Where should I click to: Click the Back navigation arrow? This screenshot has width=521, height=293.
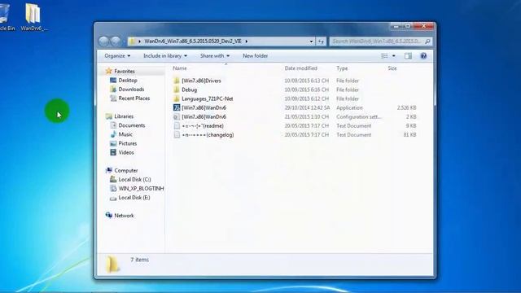pos(103,42)
